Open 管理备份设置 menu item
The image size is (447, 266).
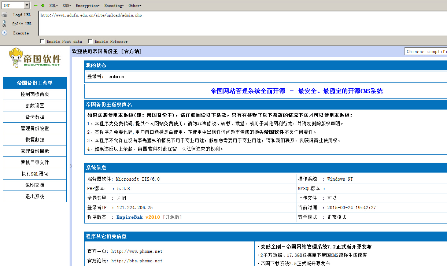pos(35,128)
